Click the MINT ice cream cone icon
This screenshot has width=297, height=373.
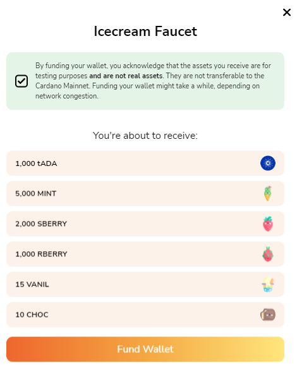click(268, 193)
